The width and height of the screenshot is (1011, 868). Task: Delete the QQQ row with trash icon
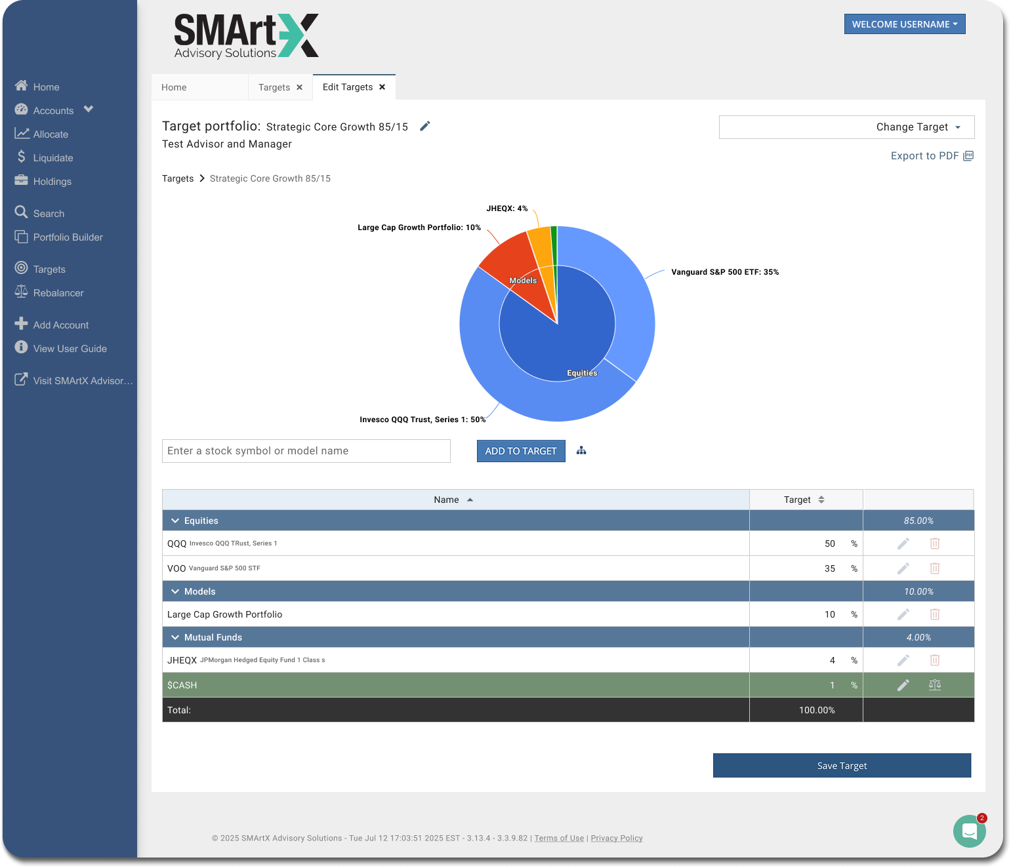pos(935,543)
